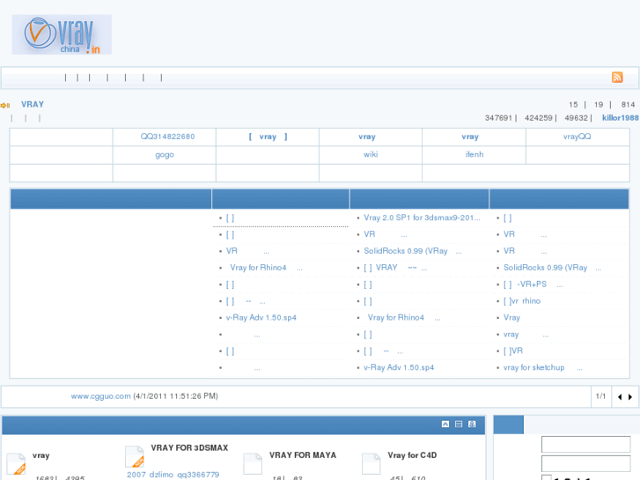Focus the upper input field in the right panel

(x=585, y=444)
